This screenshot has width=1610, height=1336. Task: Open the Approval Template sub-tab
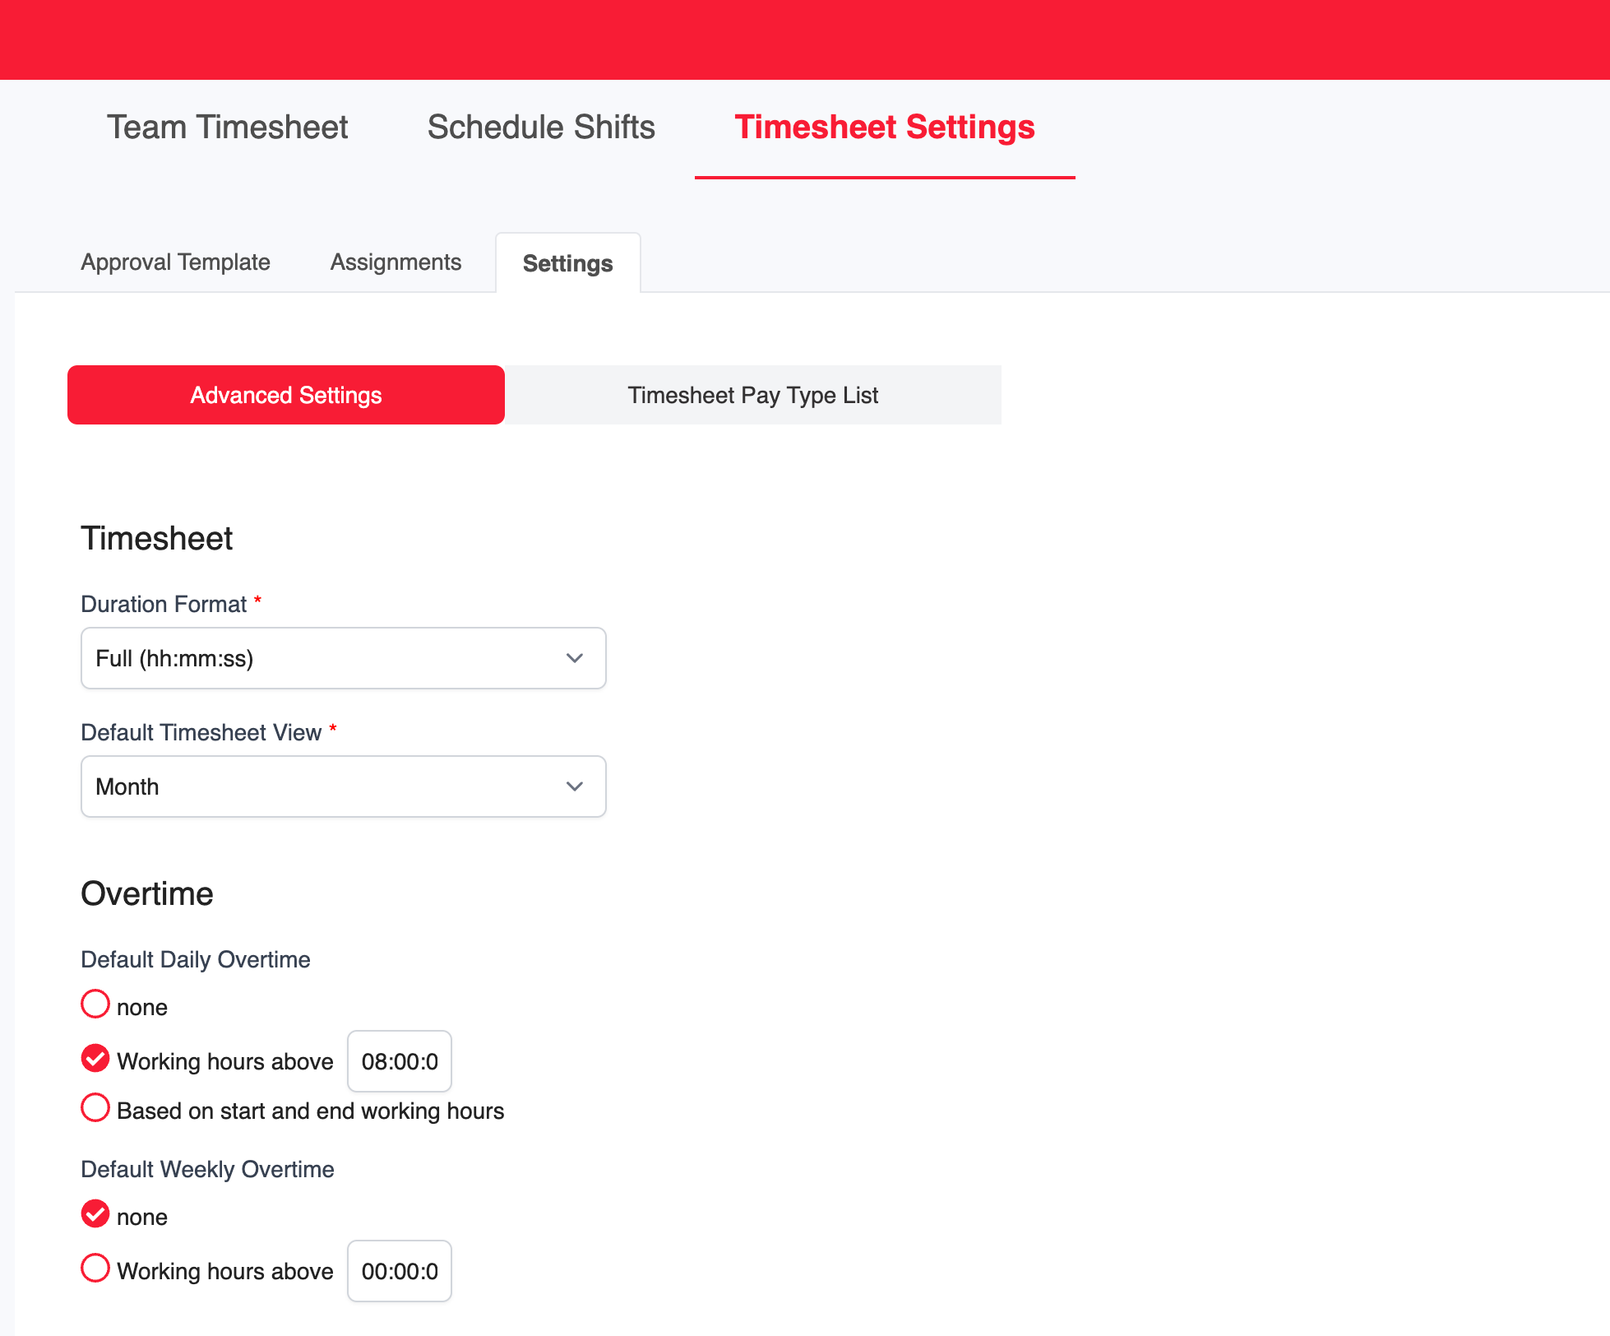175,262
